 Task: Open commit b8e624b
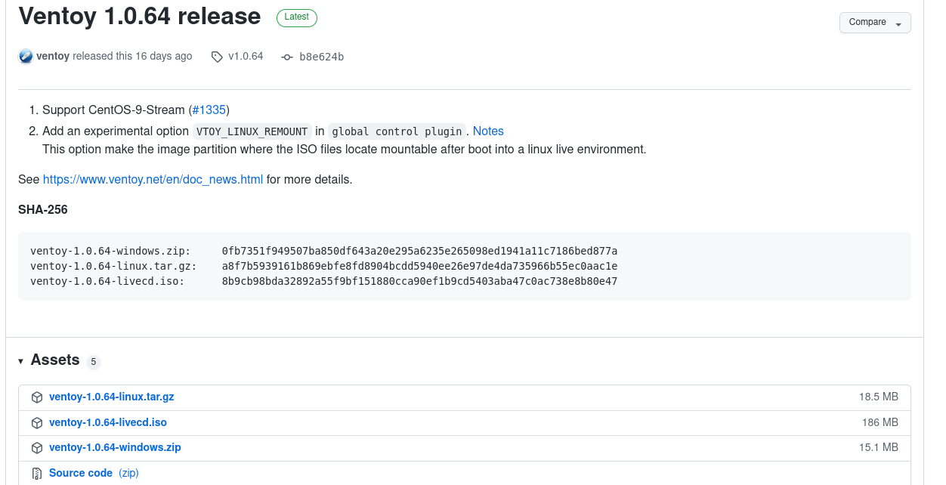coord(321,57)
